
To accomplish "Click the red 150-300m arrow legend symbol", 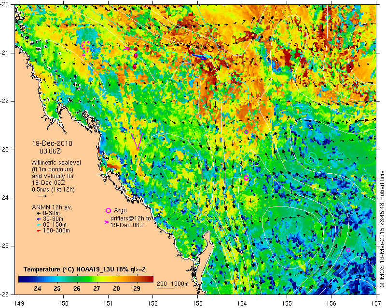I will point(39,231).
